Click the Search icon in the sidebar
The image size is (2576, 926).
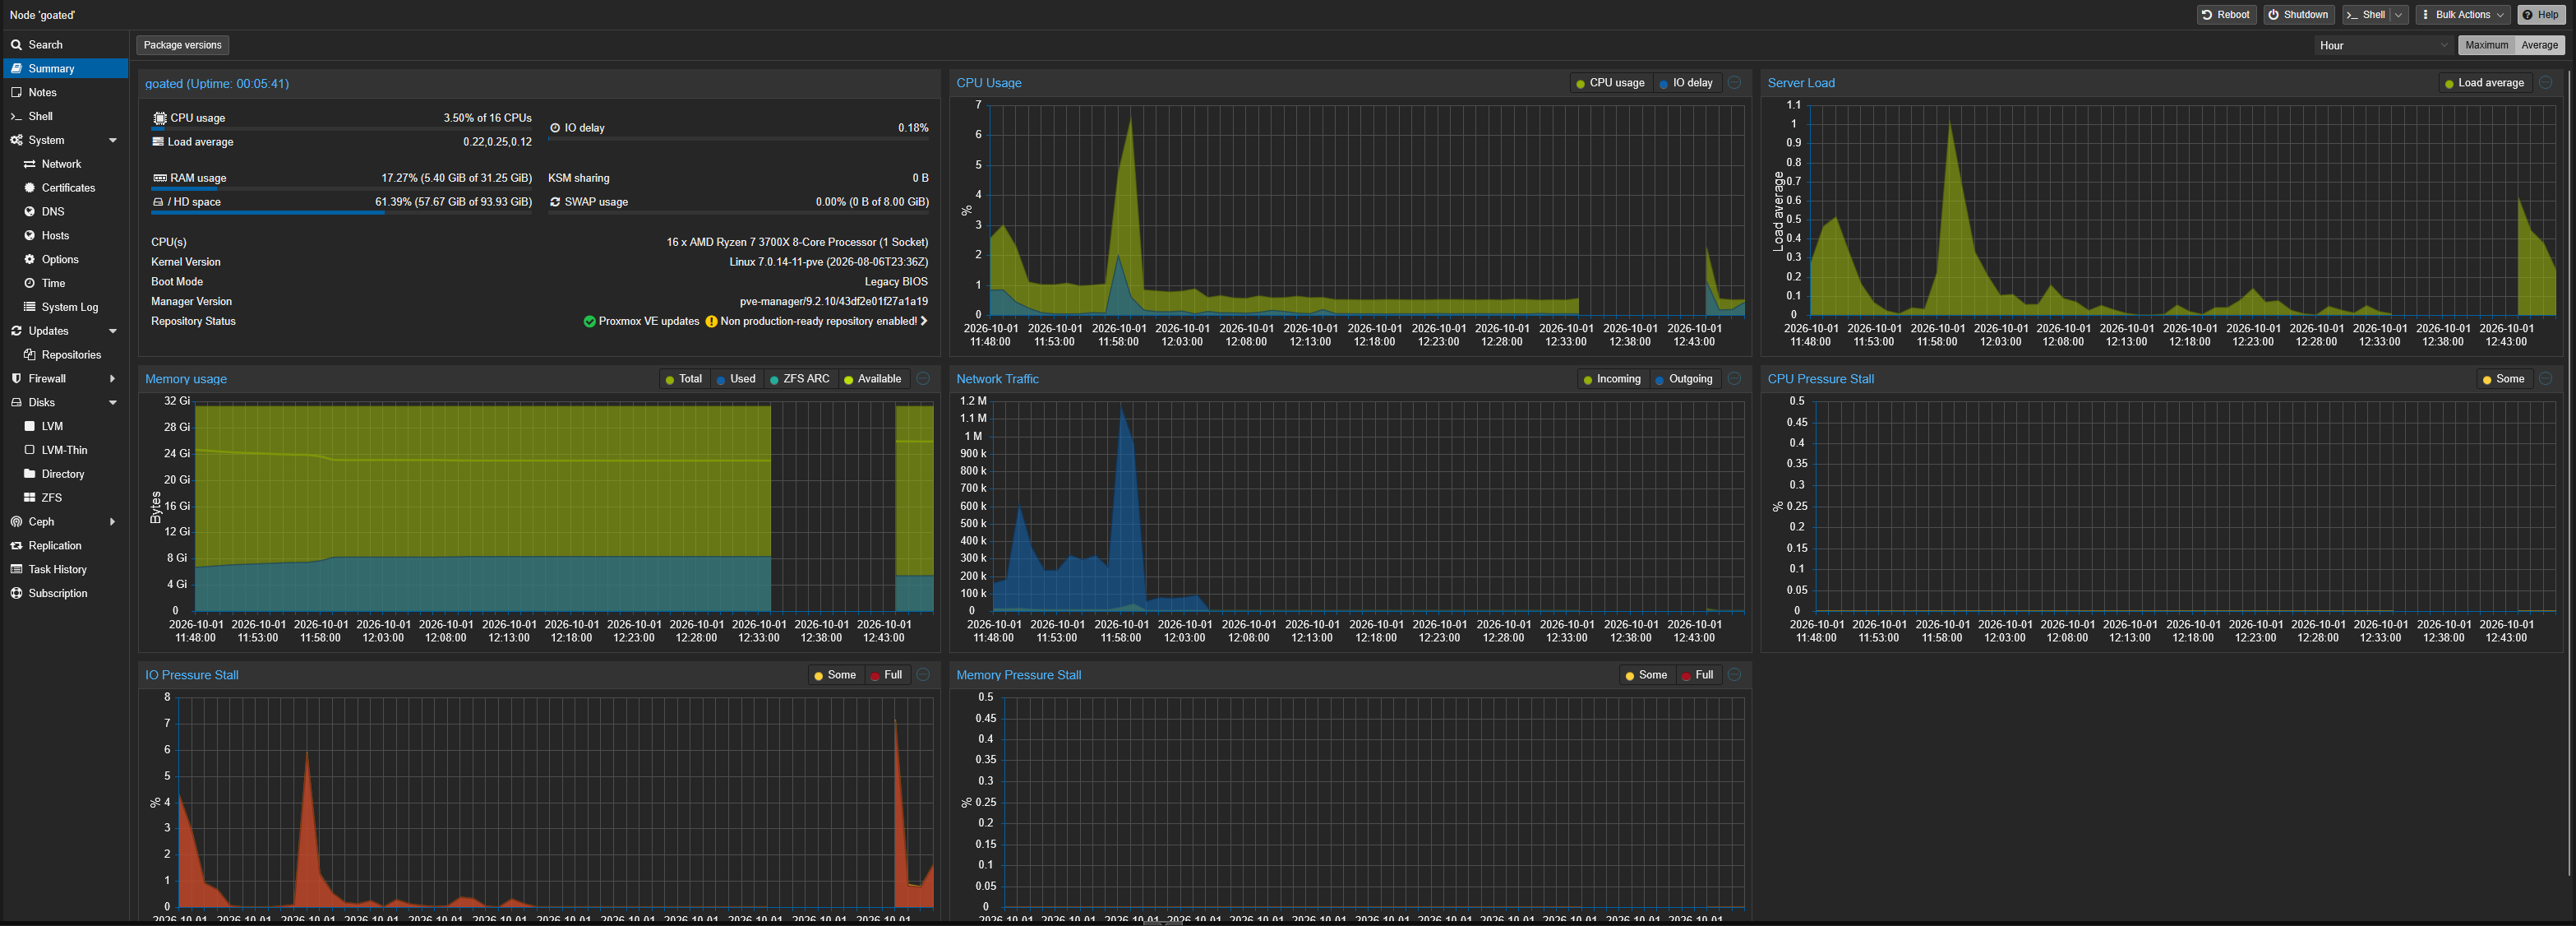pos(16,45)
